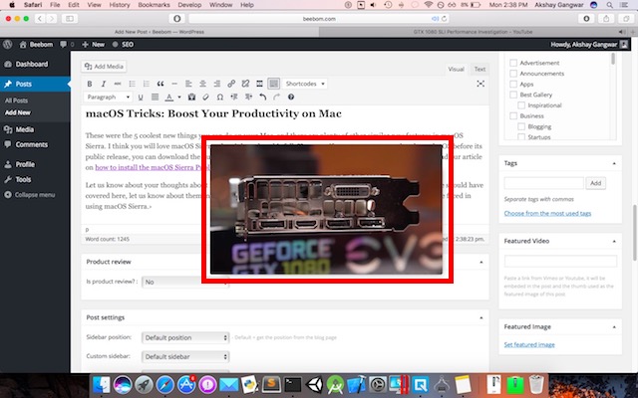Open the Sidebar position dropdown

[x=185, y=337]
